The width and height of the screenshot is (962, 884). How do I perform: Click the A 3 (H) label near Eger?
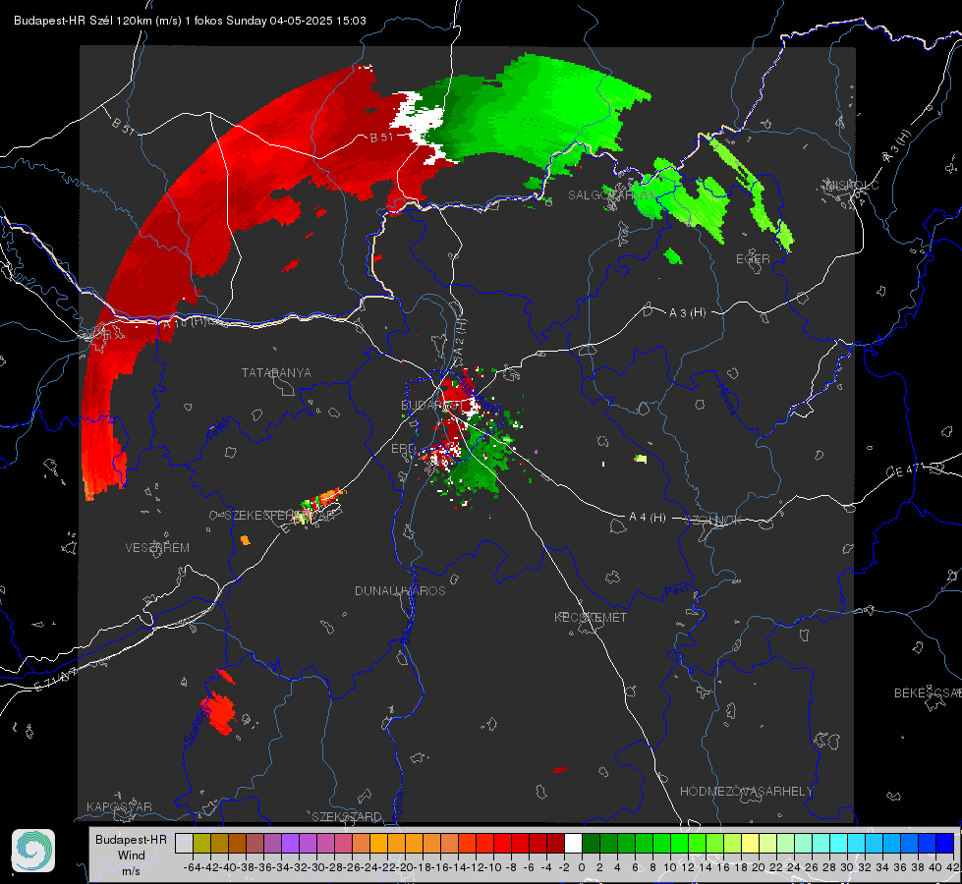[x=687, y=313]
